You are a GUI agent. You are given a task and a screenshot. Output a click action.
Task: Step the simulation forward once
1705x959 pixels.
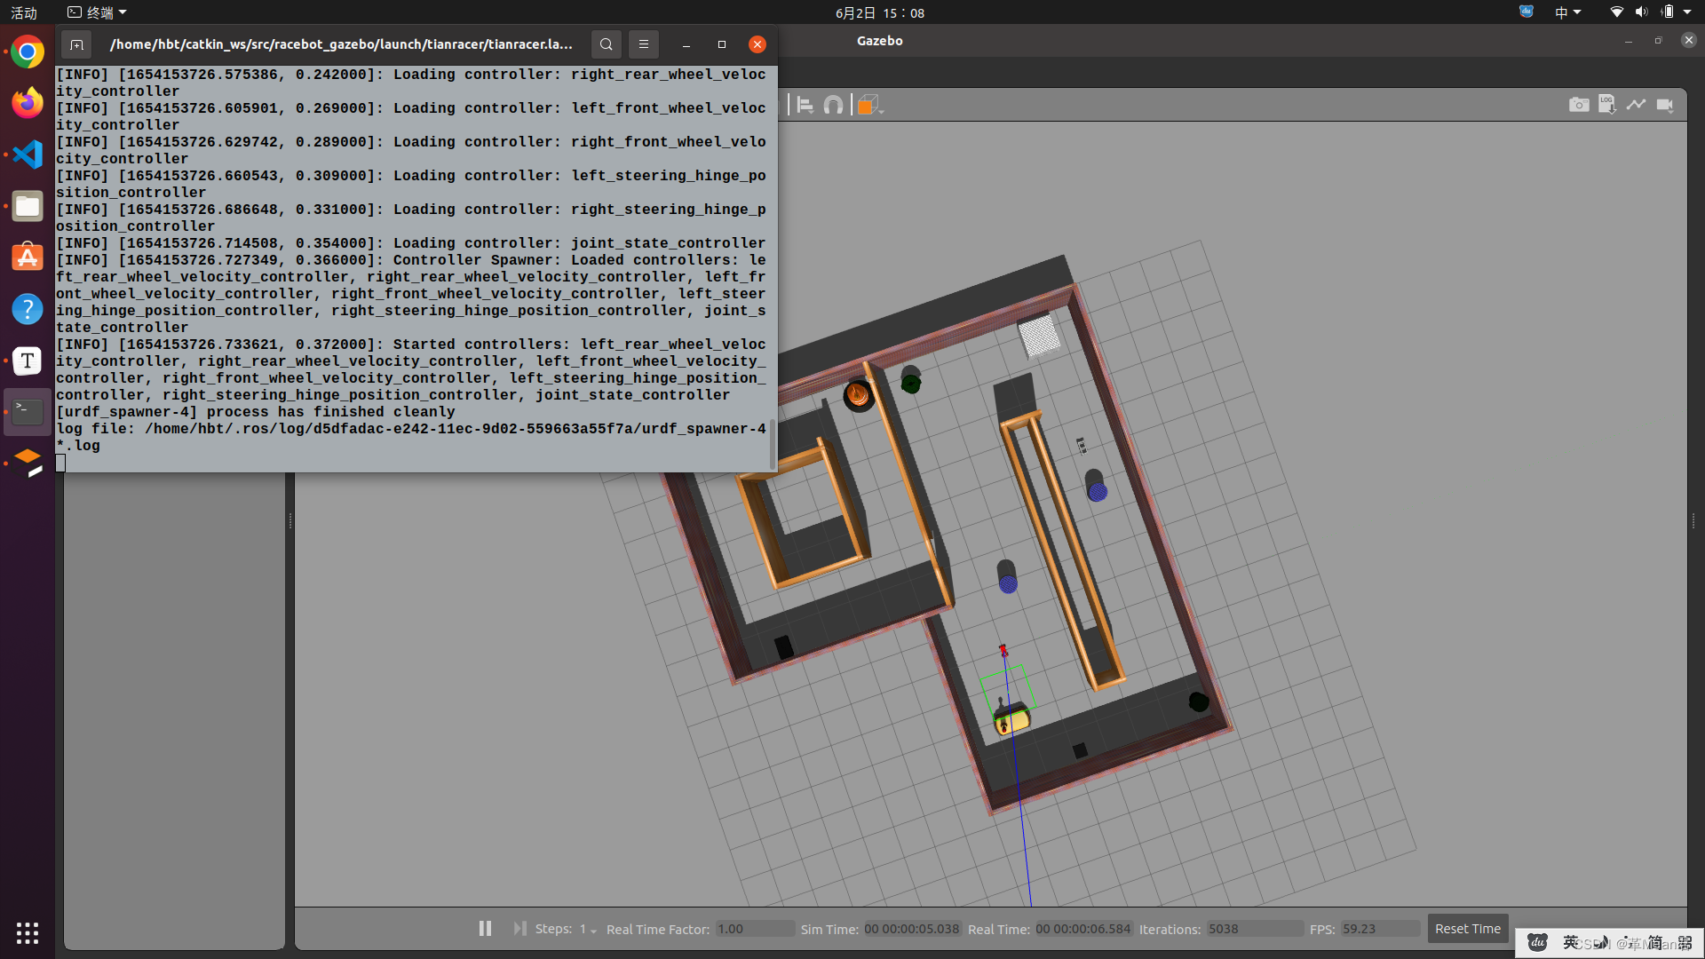(x=519, y=928)
